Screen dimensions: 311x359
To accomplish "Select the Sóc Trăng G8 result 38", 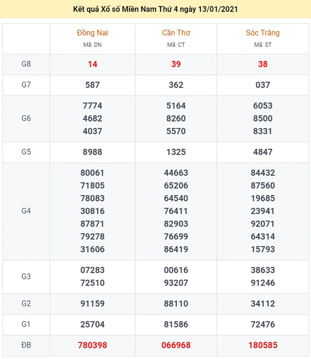I will click(263, 64).
